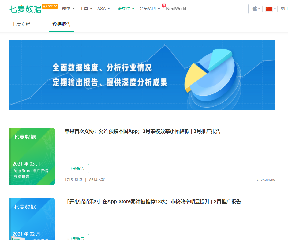This screenshot has height=240, width=288.
Task: Click the 8614下载 download count
Action: click(97, 180)
